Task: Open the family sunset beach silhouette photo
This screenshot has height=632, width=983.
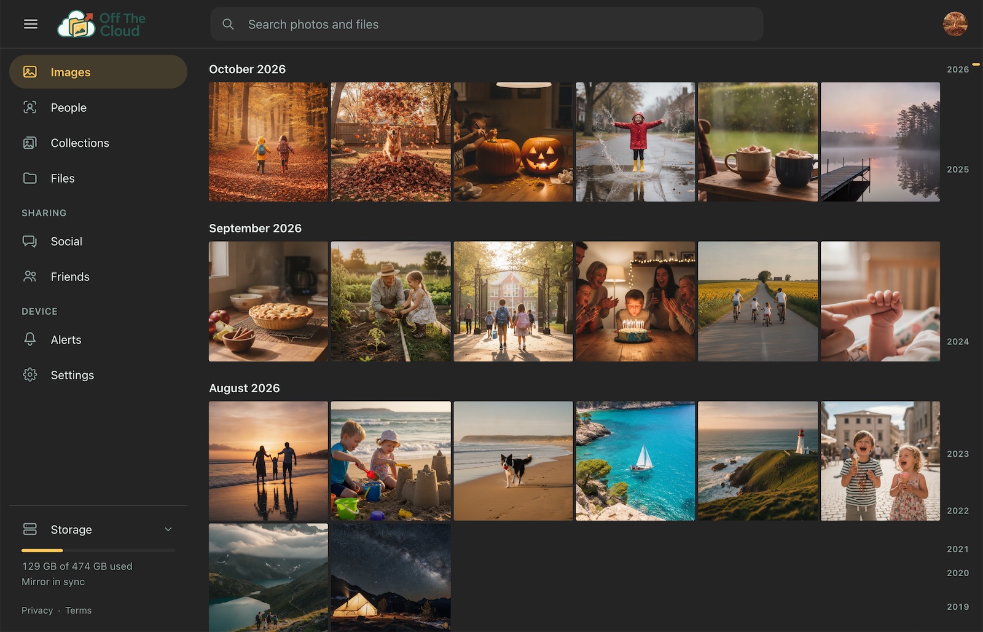Action: click(x=268, y=461)
